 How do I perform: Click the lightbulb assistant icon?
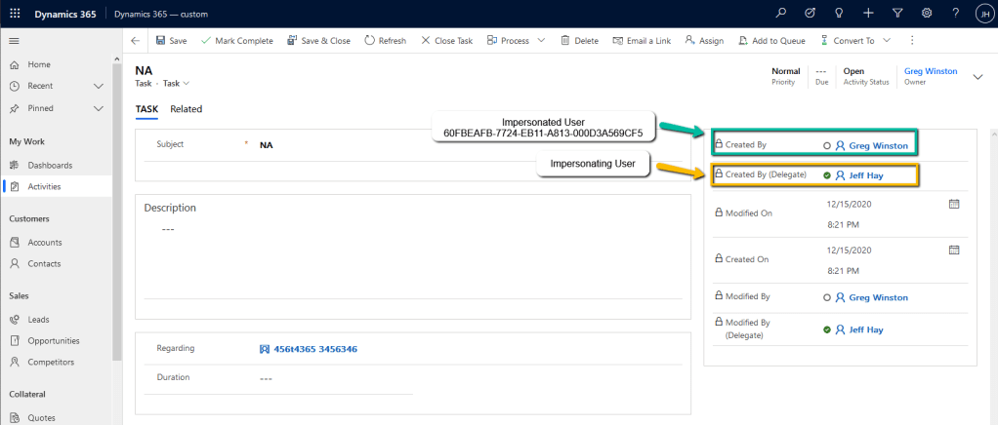838,14
